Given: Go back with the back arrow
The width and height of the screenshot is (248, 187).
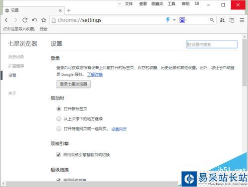Looking at the screenshot, I should pos(6,20).
